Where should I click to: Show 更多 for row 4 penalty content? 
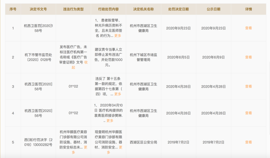[110, 121]
